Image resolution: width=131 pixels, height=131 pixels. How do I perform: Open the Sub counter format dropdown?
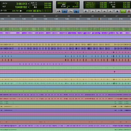(29, 7)
